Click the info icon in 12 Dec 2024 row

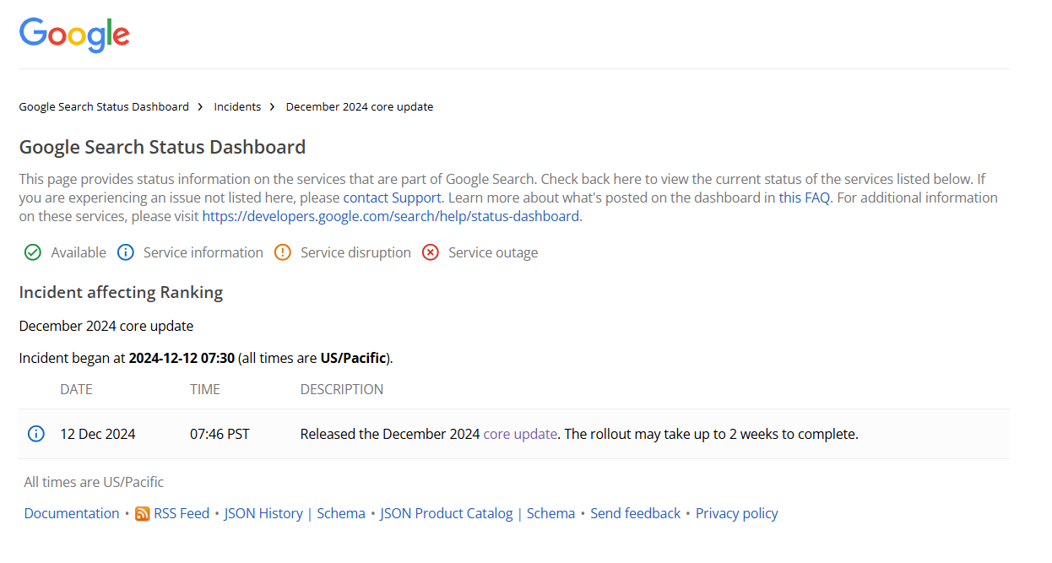[36, 434]
